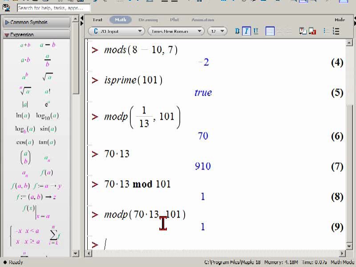The width and height of the screenshot is (356, 267).
Task: Collapse the palette pane with left arrow
Action: (82, 18)
